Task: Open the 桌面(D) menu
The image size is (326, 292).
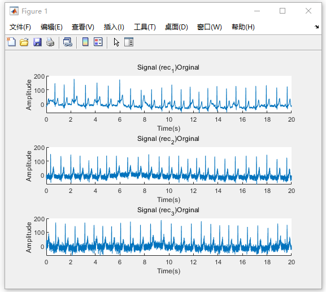Action: coord(176,27)
